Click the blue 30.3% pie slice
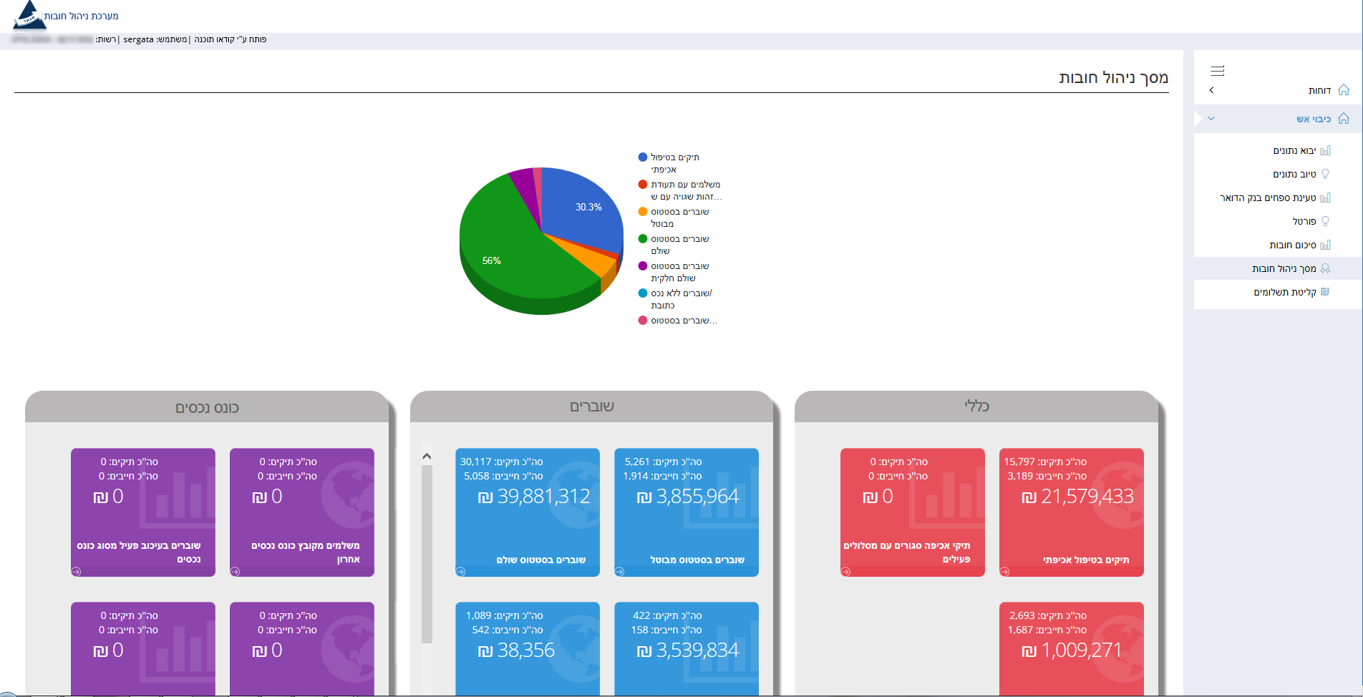Image resolution: width=1363 pixels, height=697 pixels. point(583,211)
